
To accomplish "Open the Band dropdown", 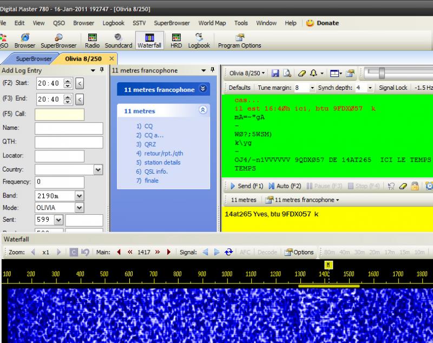I will (x=79, y=196).
